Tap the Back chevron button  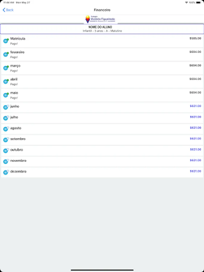[8, 10]
